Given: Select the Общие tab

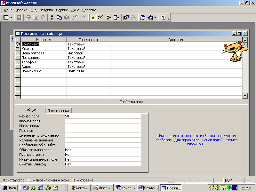Looking at the screenshot, I should point(31,110).
